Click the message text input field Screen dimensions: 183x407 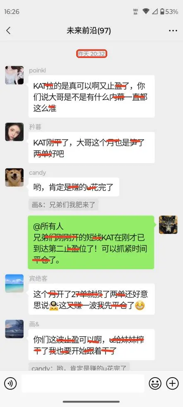coord(83,383)
